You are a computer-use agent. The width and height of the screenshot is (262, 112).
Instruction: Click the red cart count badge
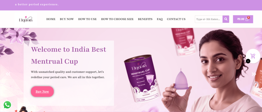[x=248, y=17]
